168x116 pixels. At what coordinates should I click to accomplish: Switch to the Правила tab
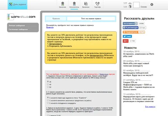point(56,19)
